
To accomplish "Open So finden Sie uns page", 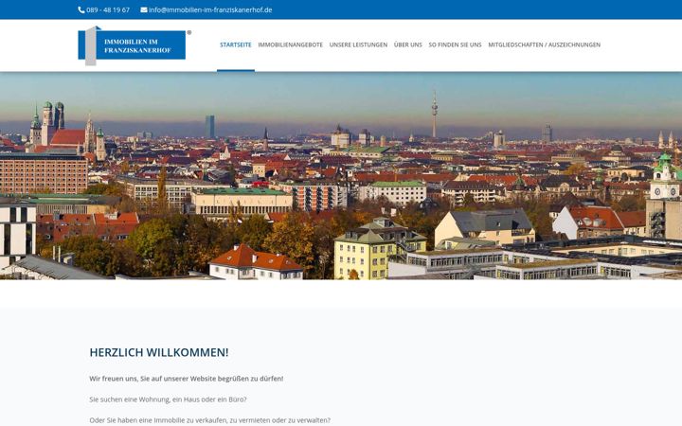I will (x=455, y=44).
